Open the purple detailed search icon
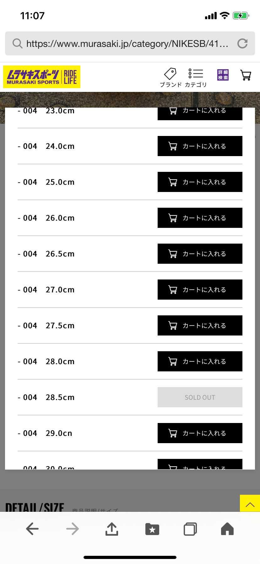 223,75
